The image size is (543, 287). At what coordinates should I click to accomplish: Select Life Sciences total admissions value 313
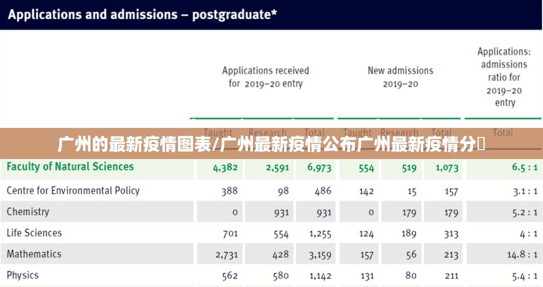tap(451, 234)
